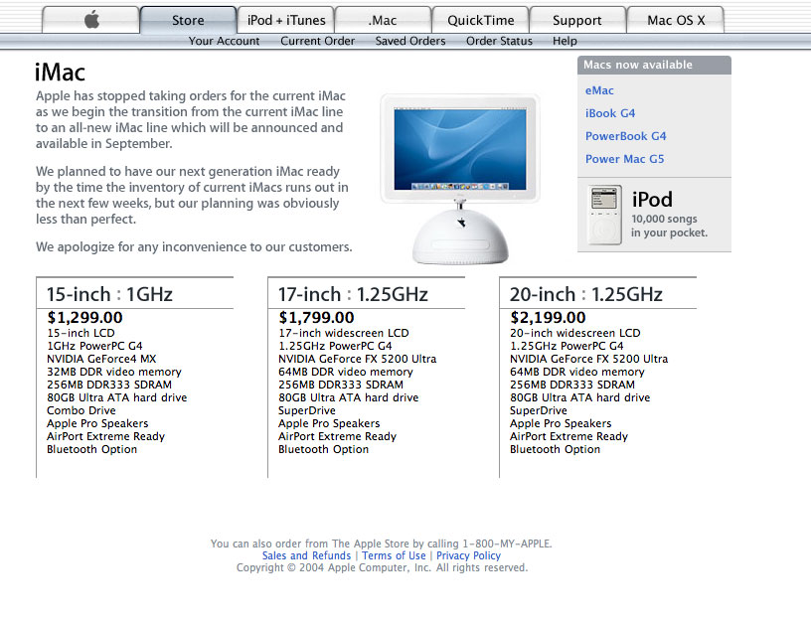Screen dimensions: 811x621
Task: Open the Privacy Policy link
Action: [x=468, y=555]
